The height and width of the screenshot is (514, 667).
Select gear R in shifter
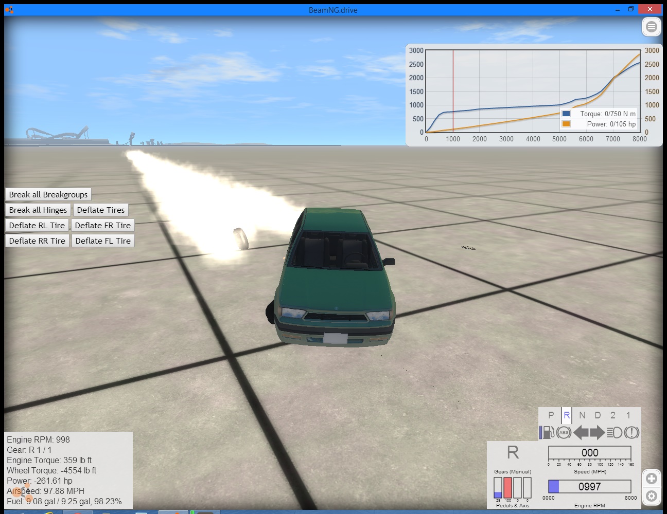(x=567, y=415)
